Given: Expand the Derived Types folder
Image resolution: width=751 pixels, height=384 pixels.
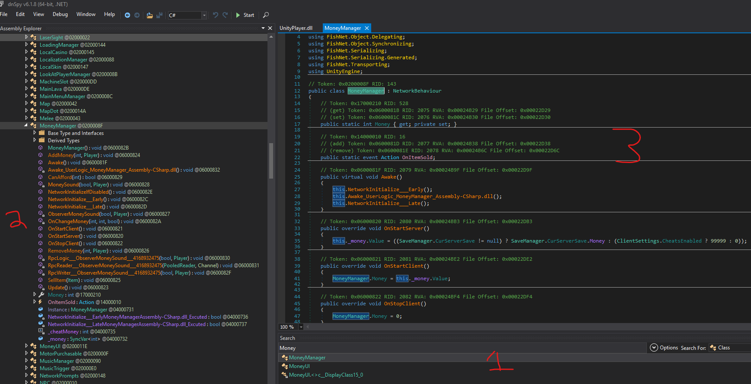Looking at the screenshot, I should 35,140.
